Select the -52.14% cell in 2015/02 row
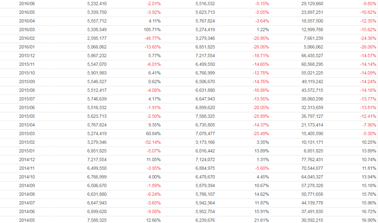Image resolution: width=378 pixels, height=223 pixels. pos(152,143)
